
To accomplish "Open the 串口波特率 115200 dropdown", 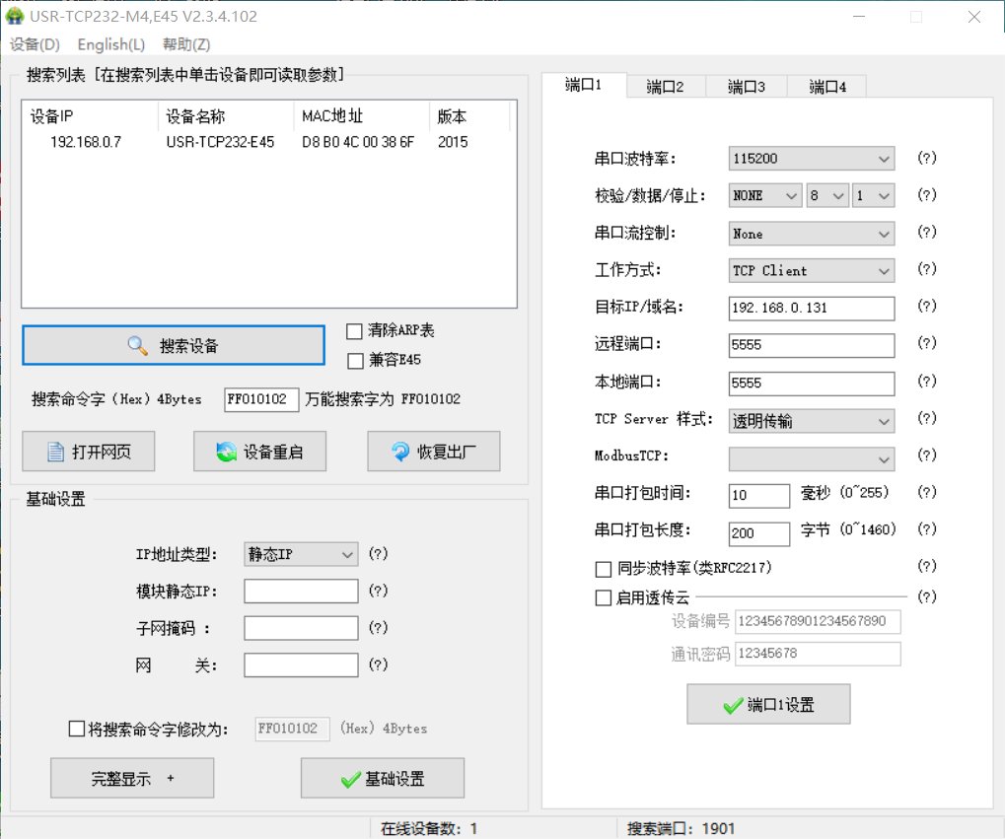I will 812,159.
